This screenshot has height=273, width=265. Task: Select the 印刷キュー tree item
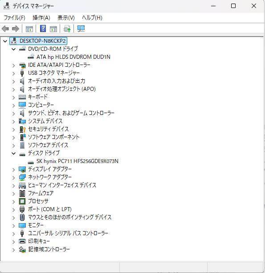point(39,241)
